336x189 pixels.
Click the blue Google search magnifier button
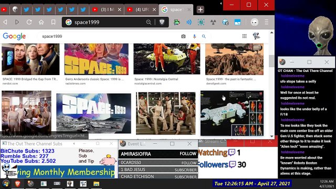click(x=204, y=36)
